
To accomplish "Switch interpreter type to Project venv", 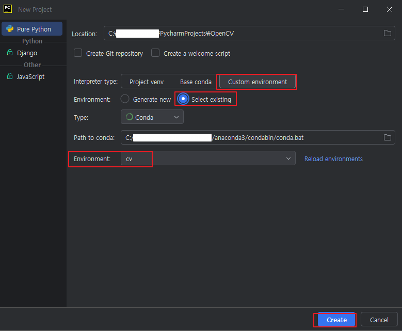I will click(x=147, y=82).
